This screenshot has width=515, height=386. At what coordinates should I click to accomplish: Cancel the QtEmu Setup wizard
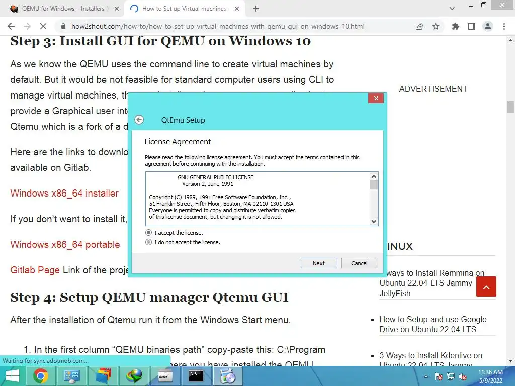coord(359,263)
